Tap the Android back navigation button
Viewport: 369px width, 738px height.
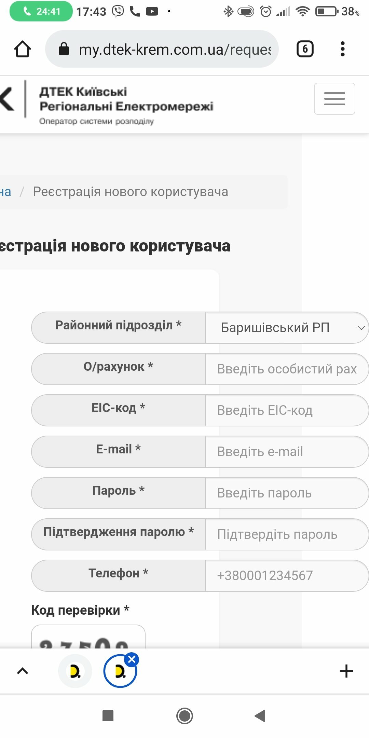260,715
